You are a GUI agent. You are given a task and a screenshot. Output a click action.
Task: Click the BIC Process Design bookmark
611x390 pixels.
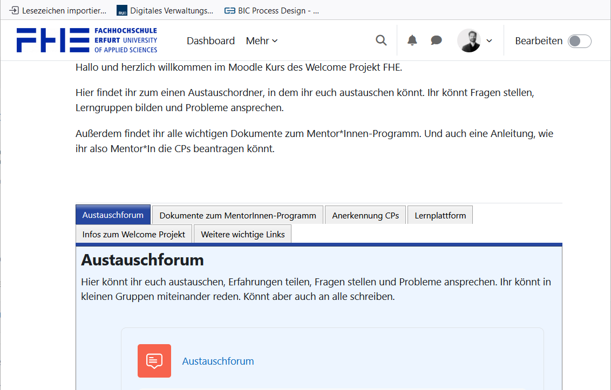[272, 10]
